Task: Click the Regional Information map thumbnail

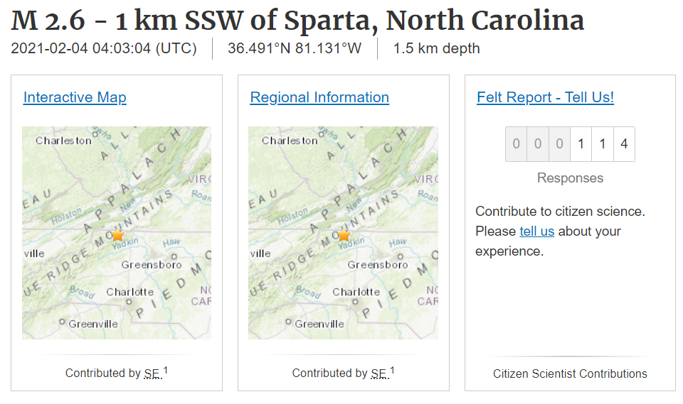Action: point(343,233)
